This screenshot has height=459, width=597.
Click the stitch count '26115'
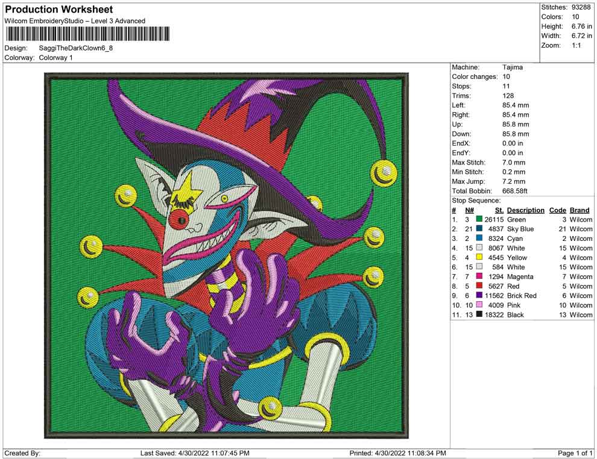(494, 219)
